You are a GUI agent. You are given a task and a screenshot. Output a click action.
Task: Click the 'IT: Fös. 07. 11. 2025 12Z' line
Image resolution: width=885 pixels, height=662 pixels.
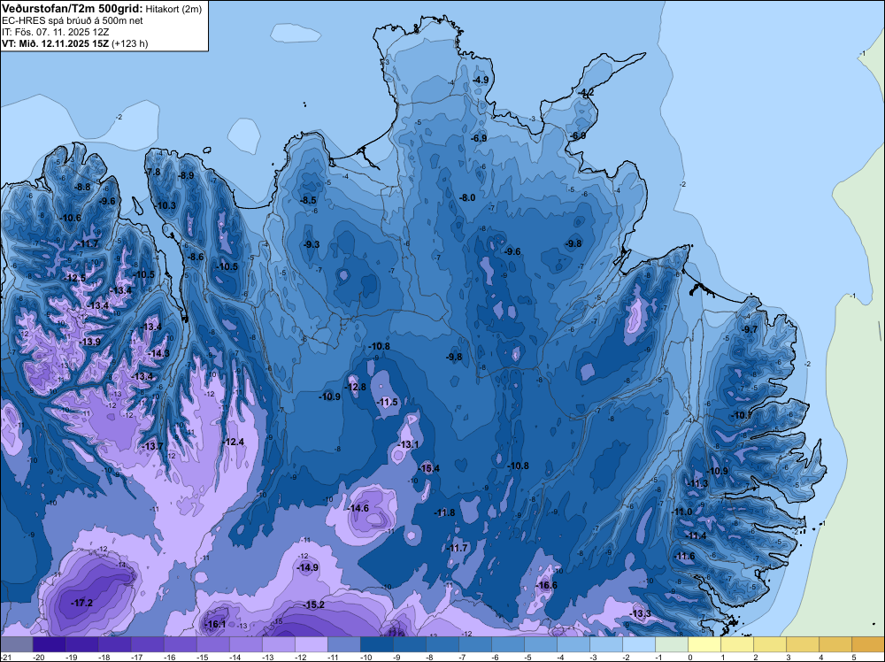[55, 32]
